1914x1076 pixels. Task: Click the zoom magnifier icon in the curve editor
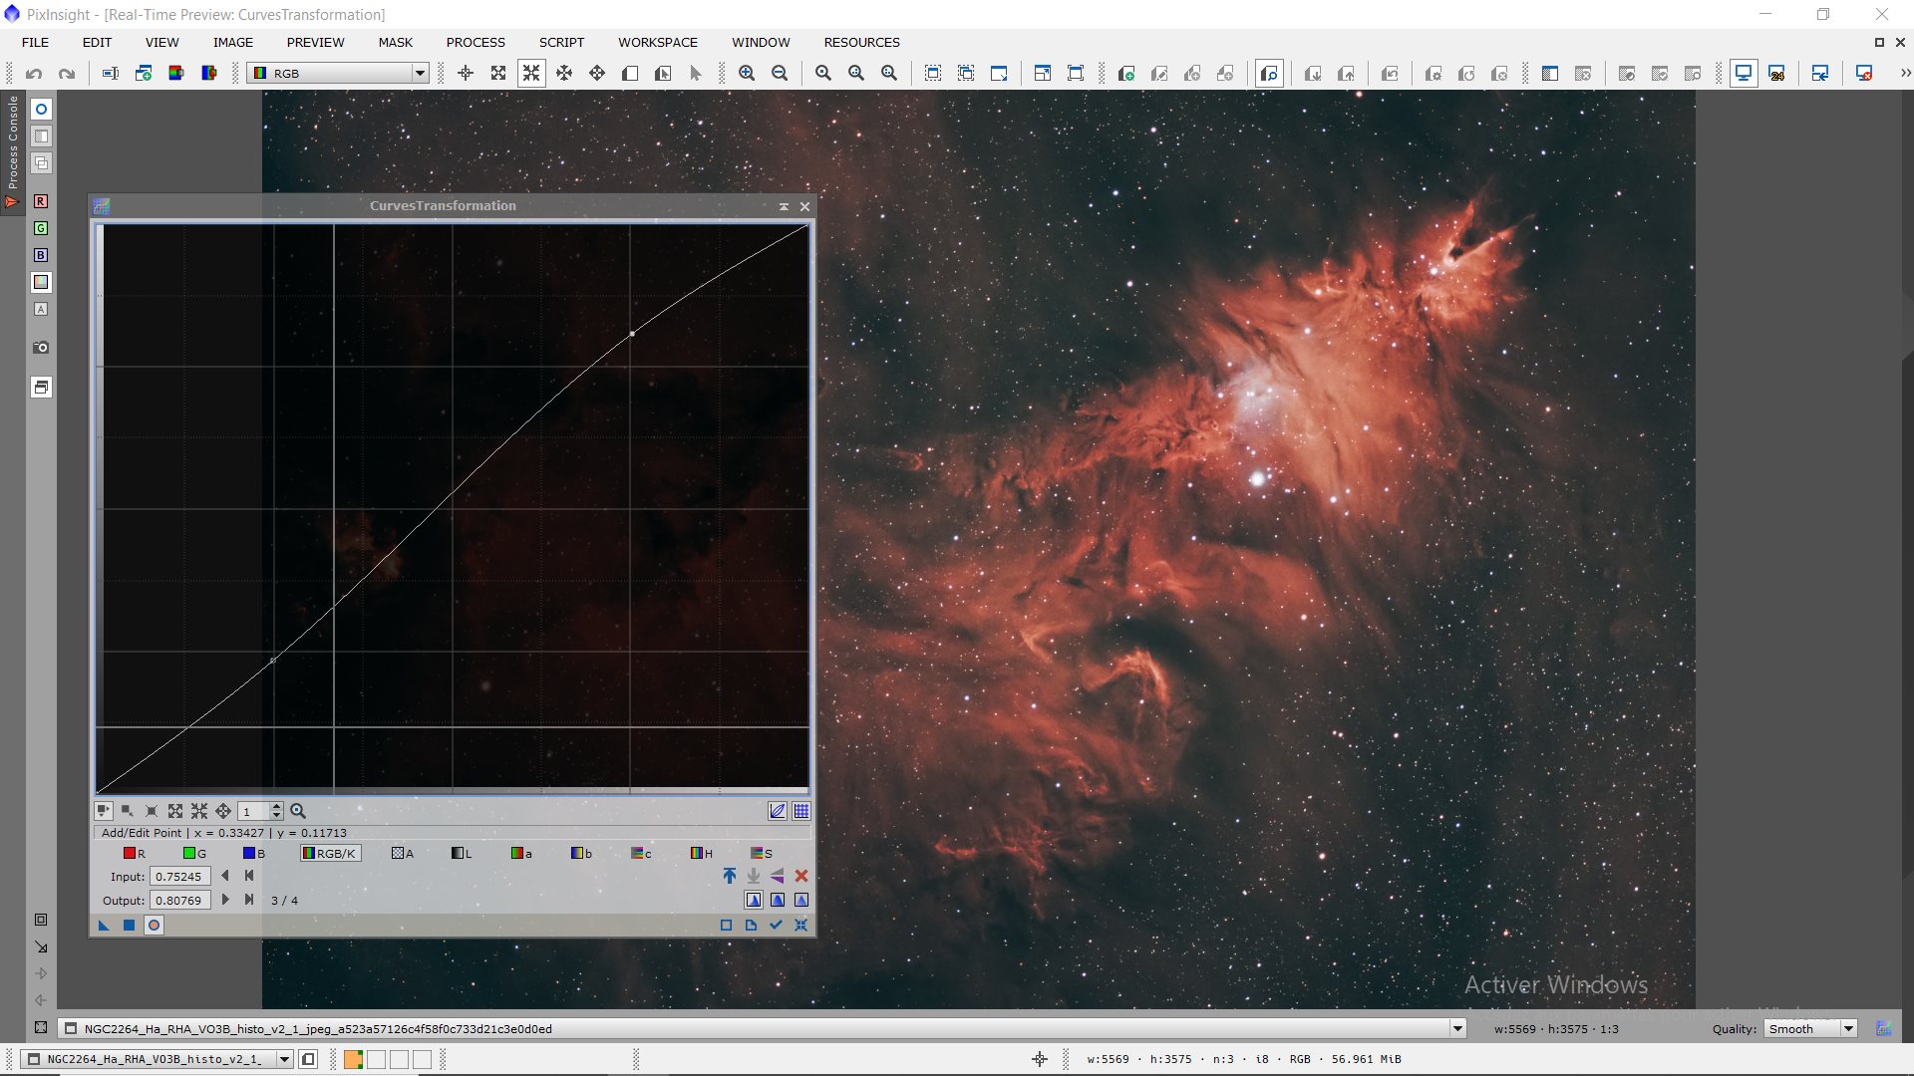(298, 811)
